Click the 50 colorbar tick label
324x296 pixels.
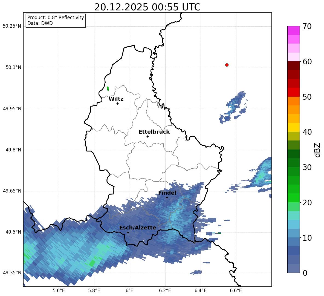tap(307, 97)
